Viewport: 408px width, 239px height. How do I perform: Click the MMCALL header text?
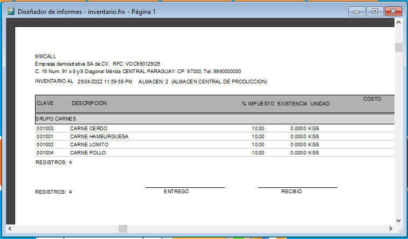tap(45, 57)
